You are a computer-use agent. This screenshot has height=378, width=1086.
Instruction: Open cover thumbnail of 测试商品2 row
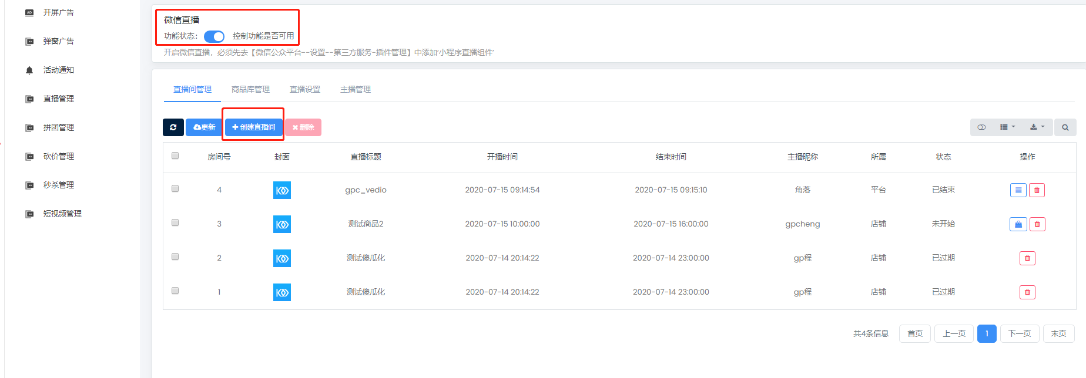click(x=282, y=224)
